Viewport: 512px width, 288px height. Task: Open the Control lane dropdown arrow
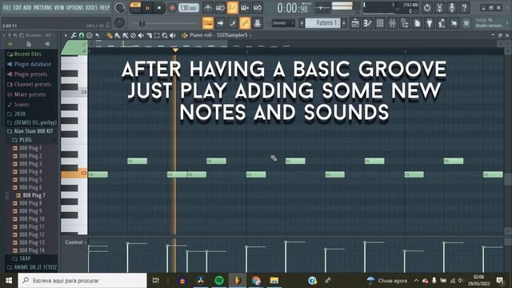coord(86,242)
